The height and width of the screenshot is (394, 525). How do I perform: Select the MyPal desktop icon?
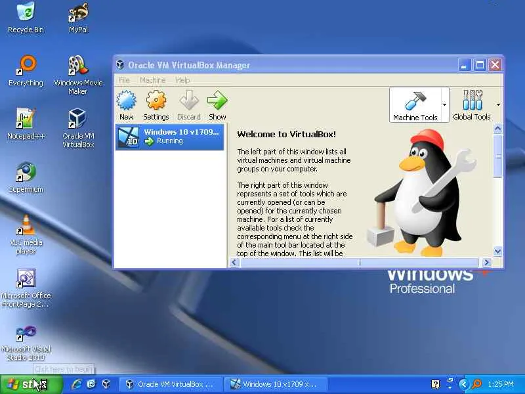click(x=78, y=18)
